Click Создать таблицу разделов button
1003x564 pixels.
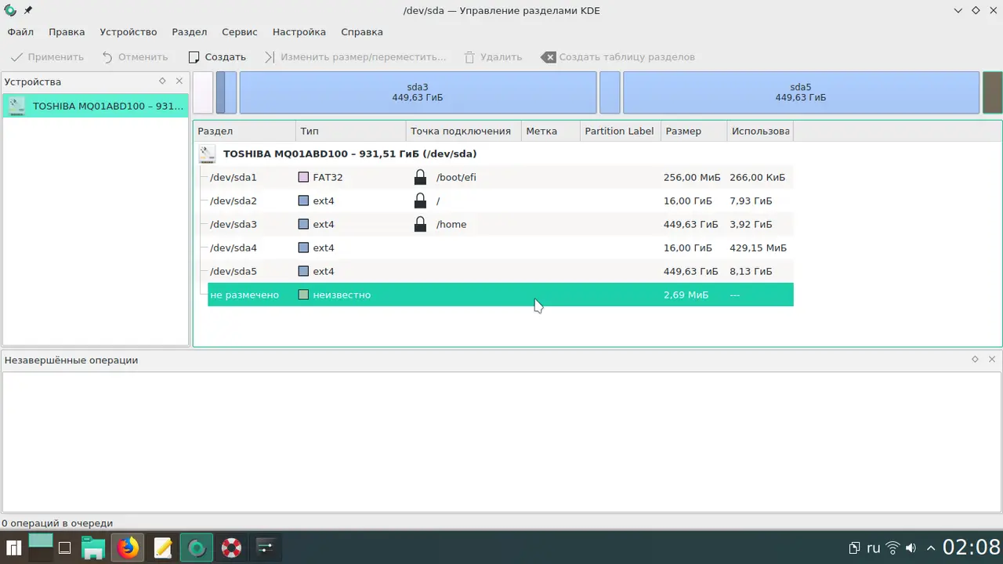[617, 57]
